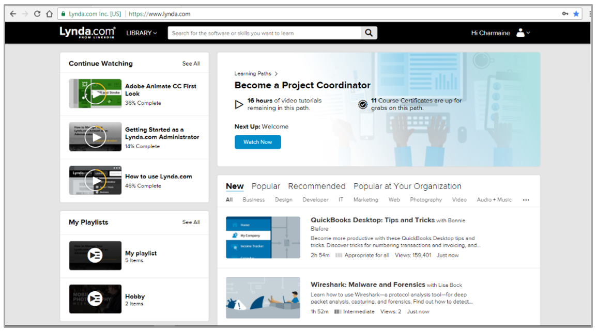Open the How to use Lynda.com title

(159, 177)
